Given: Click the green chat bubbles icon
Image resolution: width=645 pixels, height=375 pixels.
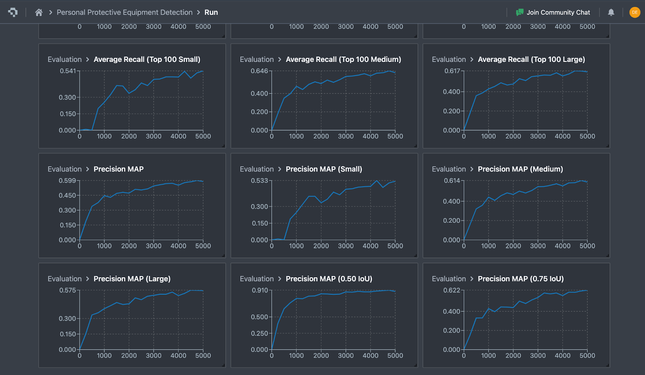Looking at the screenshot, I should pos(520,12).
